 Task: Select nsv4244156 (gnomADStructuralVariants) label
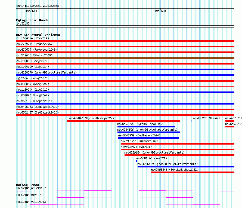coord(147,130)
